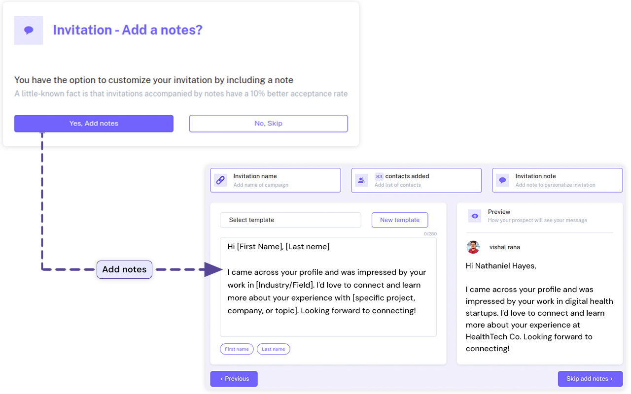Viewport: 631px width, 394px height.
Task: Click Yes, Add notes button
Action: pos(94,124)
